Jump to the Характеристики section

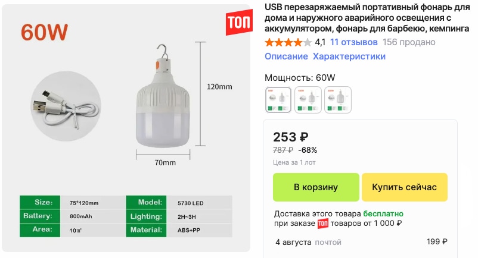[x=349, y=56]
